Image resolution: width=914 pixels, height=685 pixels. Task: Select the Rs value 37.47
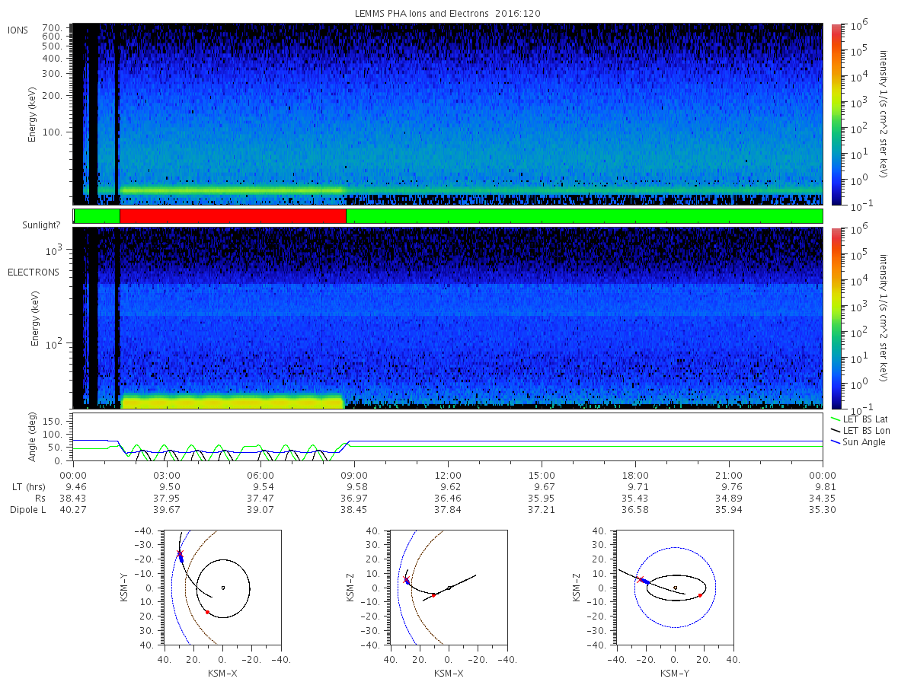pos(260,498)
